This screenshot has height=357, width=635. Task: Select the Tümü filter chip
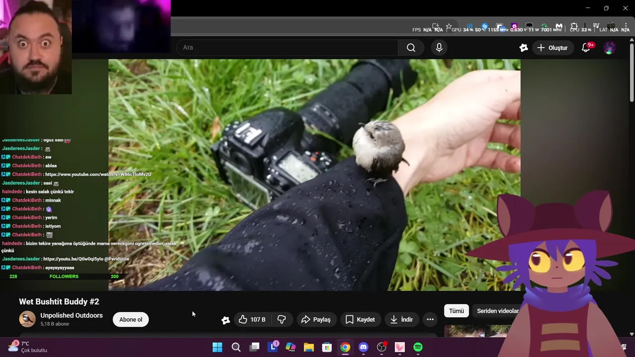(x=456, y=311)
